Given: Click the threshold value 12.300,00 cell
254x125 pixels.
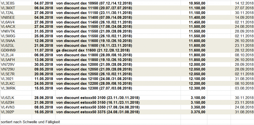Looking at the screenshot, I should tap(197, 88).
